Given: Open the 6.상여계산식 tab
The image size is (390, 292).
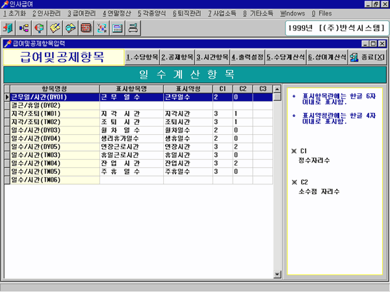Looking at the screenshot, I should [x=326, y=57].
